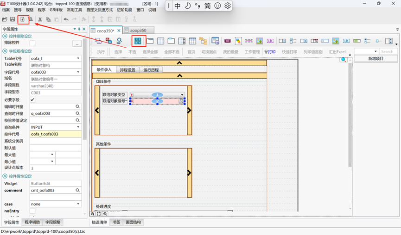Insert the horizontal separator line widget
401x235 pixels.
[x=249, y=41]
